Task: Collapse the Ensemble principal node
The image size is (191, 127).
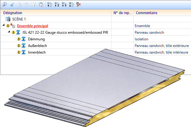Action: click(x=4, y=25)
